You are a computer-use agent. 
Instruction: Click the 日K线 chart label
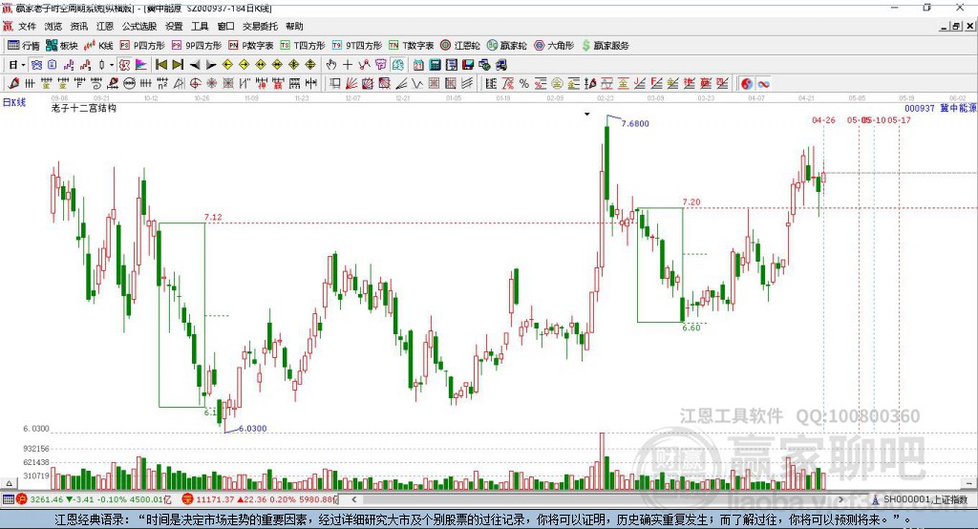[x=14, y=102]
